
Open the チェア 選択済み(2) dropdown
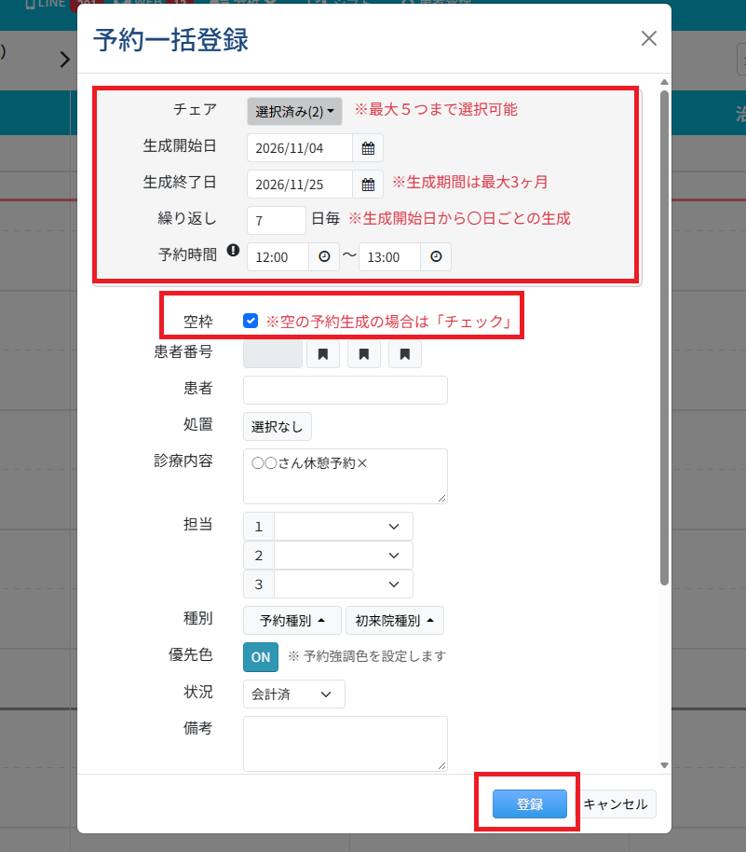pos(294,111)
